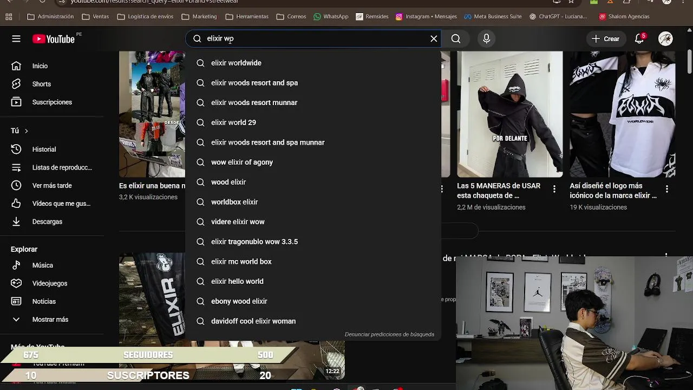
Task: Open the ChatGPT Luciana bookmark
Action: (x=558, y=17)
